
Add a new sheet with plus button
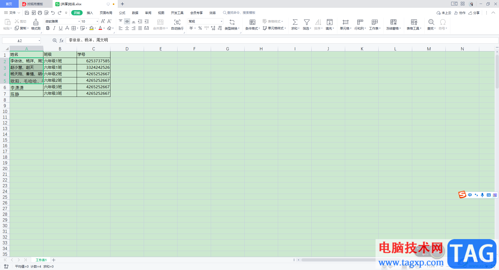coord(54,260)
